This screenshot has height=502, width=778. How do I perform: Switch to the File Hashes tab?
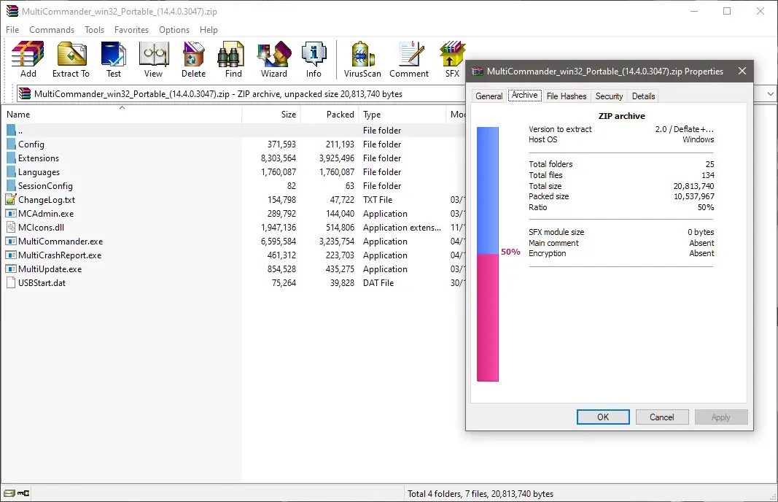[566, 96]
